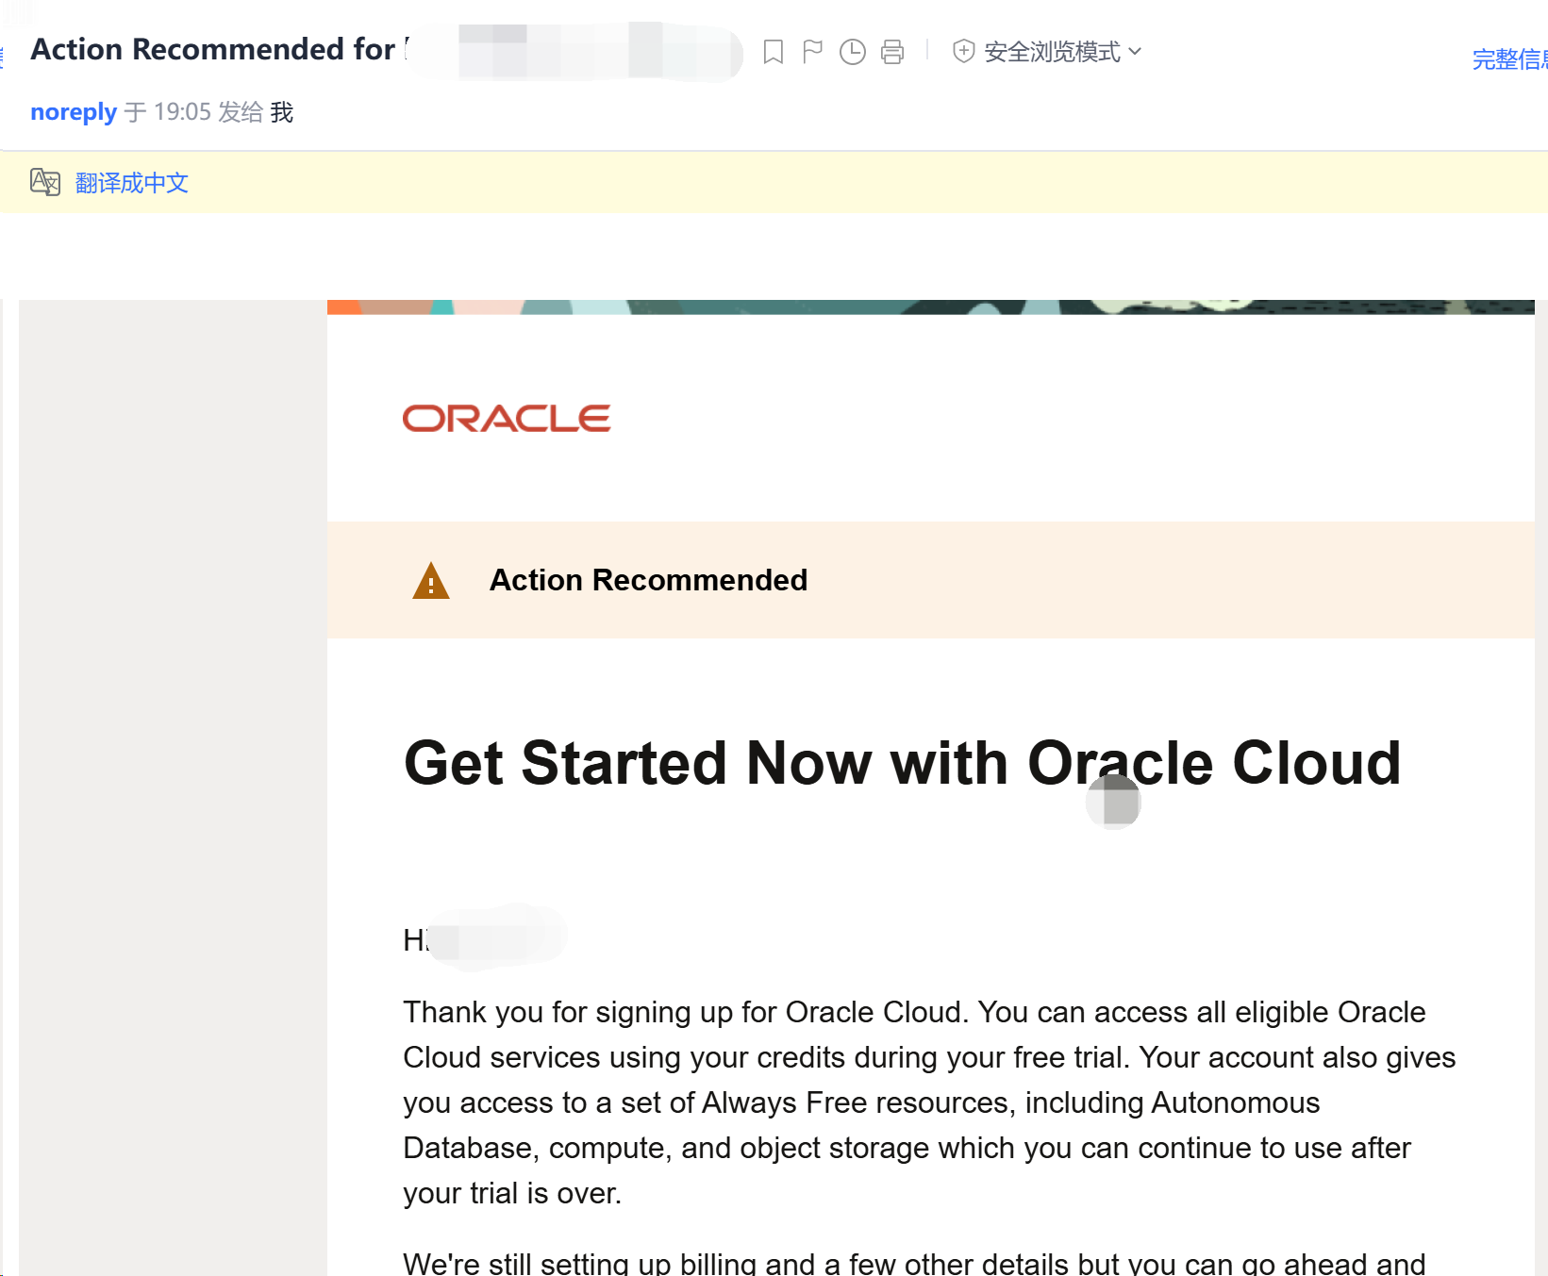Click the email subject 'Action Recommended for'
1548x1276 pixels.
coord(213,49)
